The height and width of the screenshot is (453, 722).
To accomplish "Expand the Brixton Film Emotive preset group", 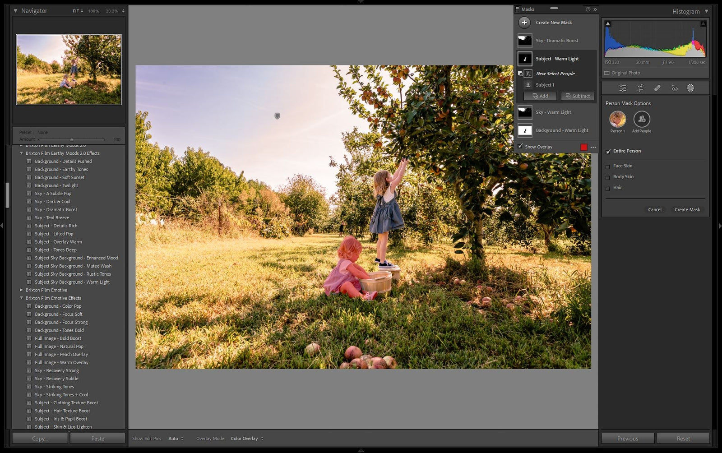I will tap(21, 290).
